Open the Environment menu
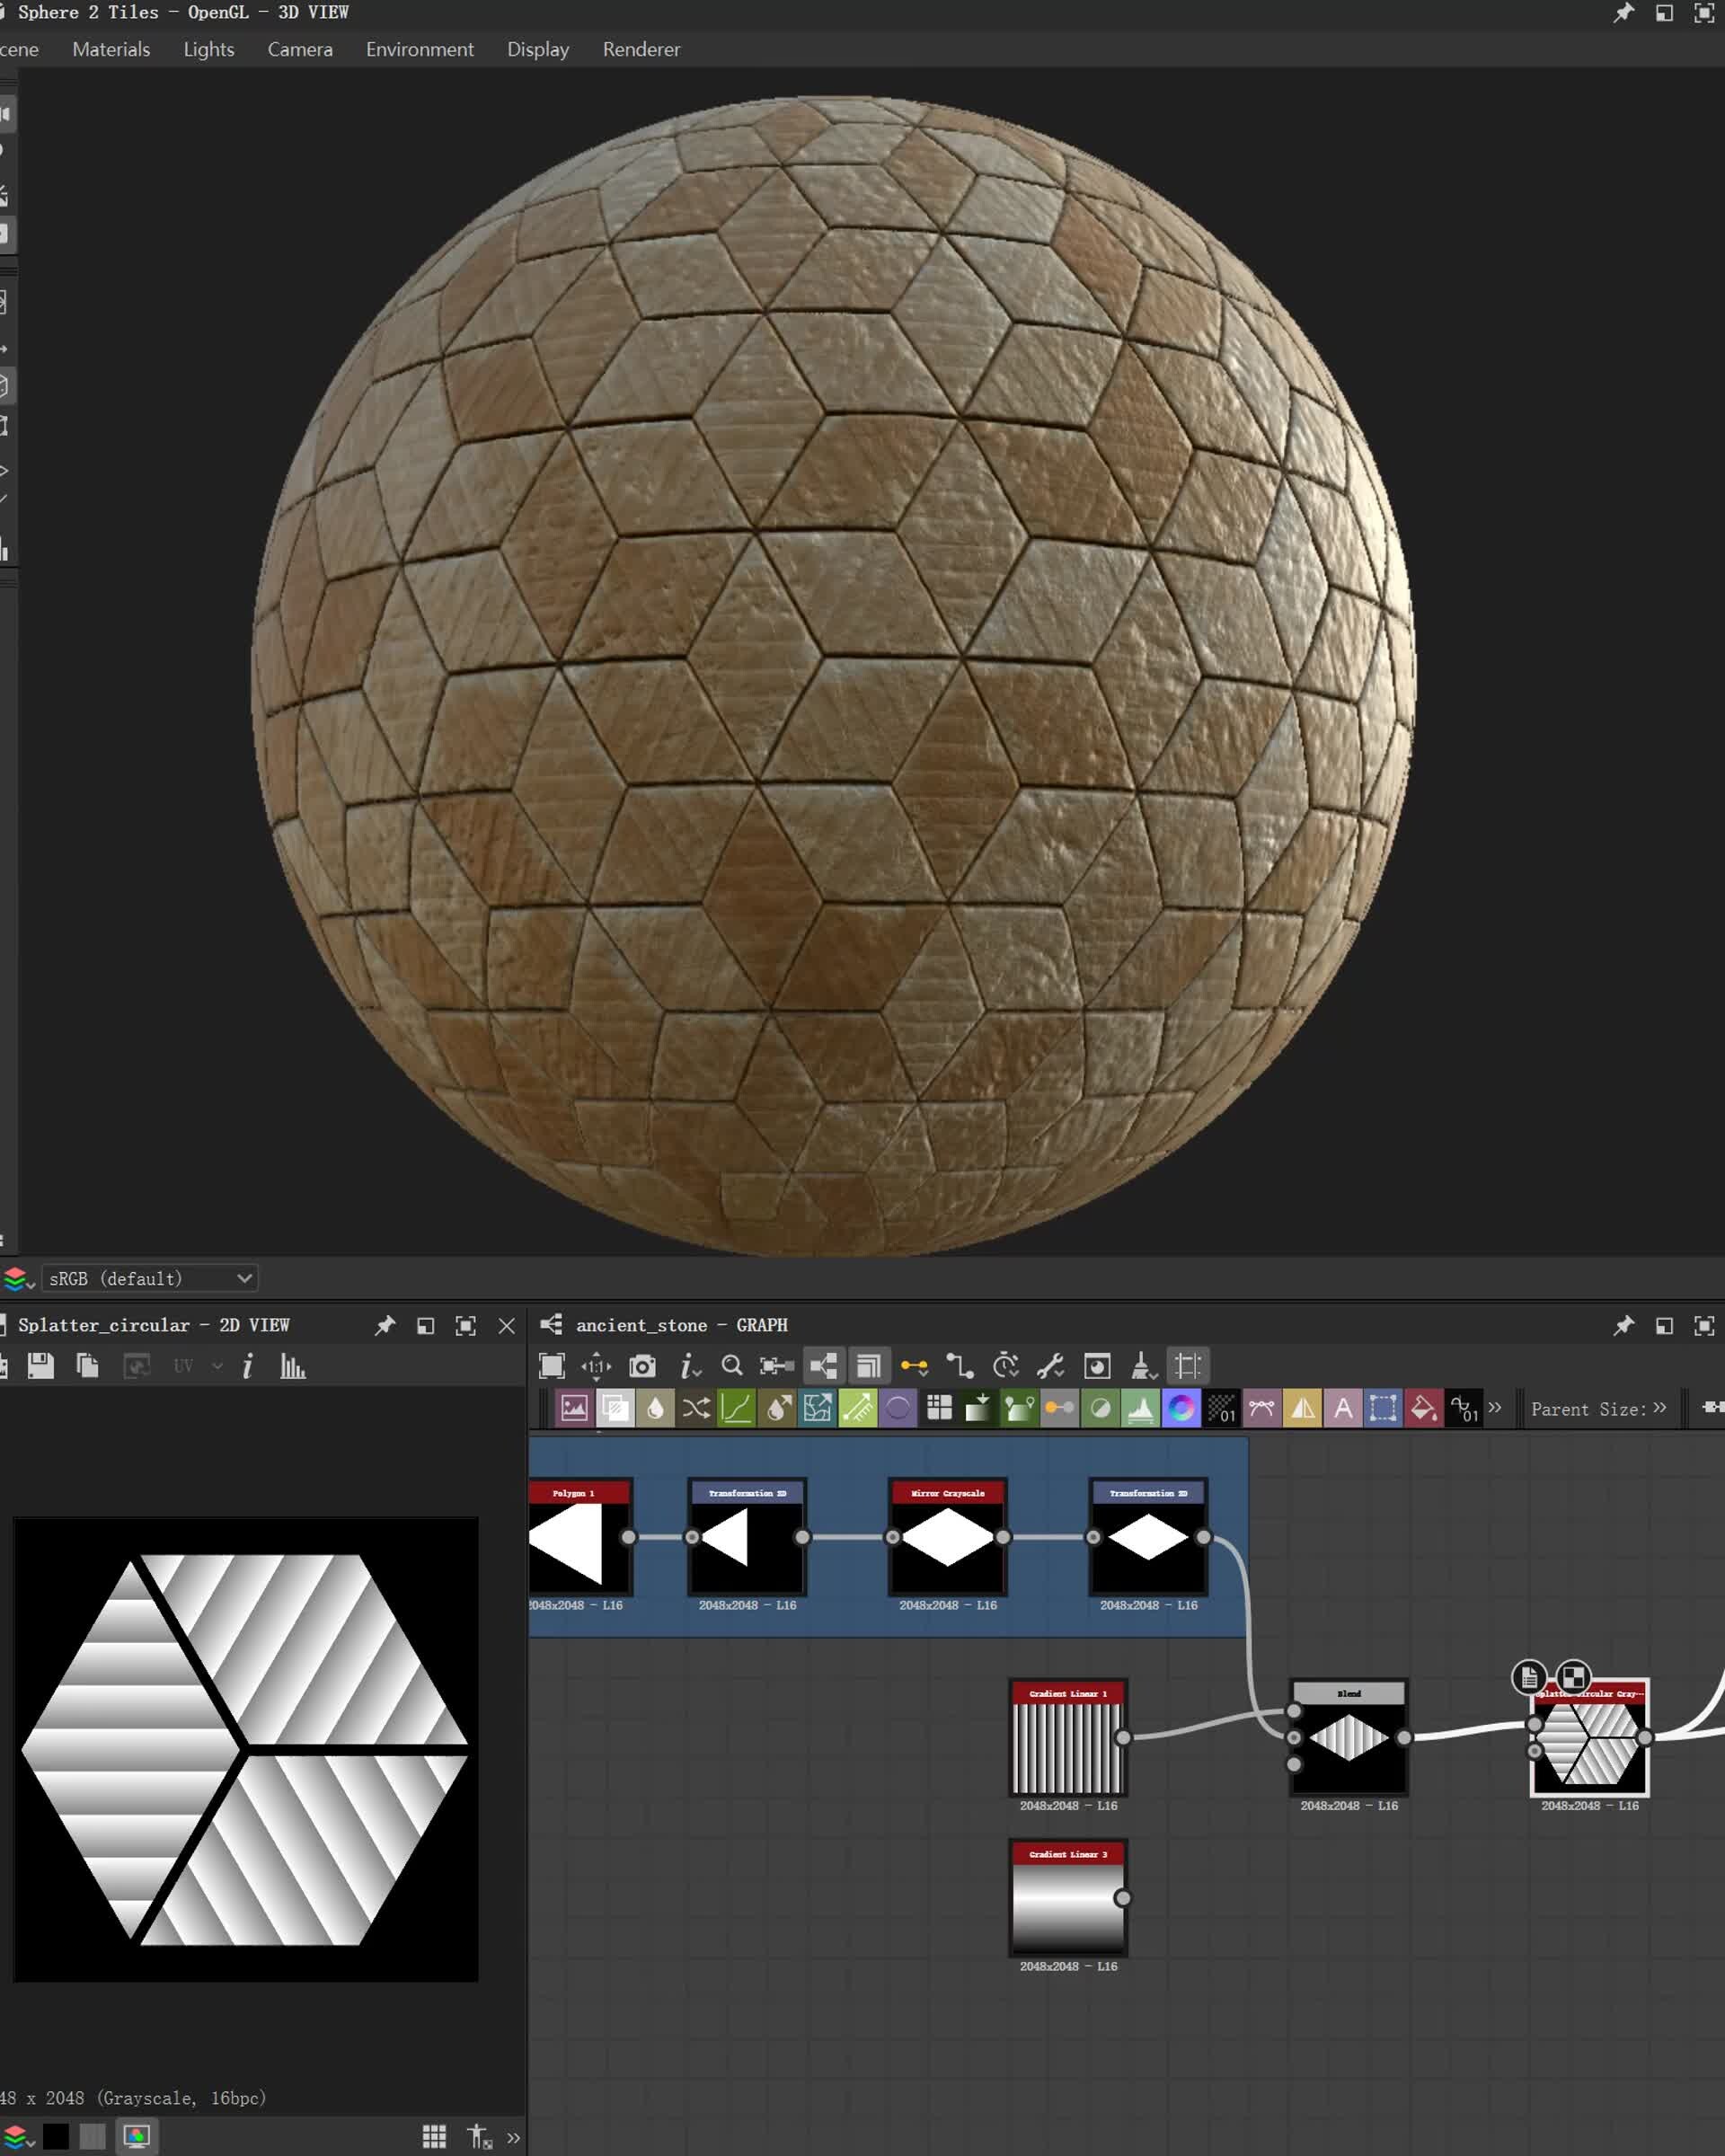 coord(419,49)
